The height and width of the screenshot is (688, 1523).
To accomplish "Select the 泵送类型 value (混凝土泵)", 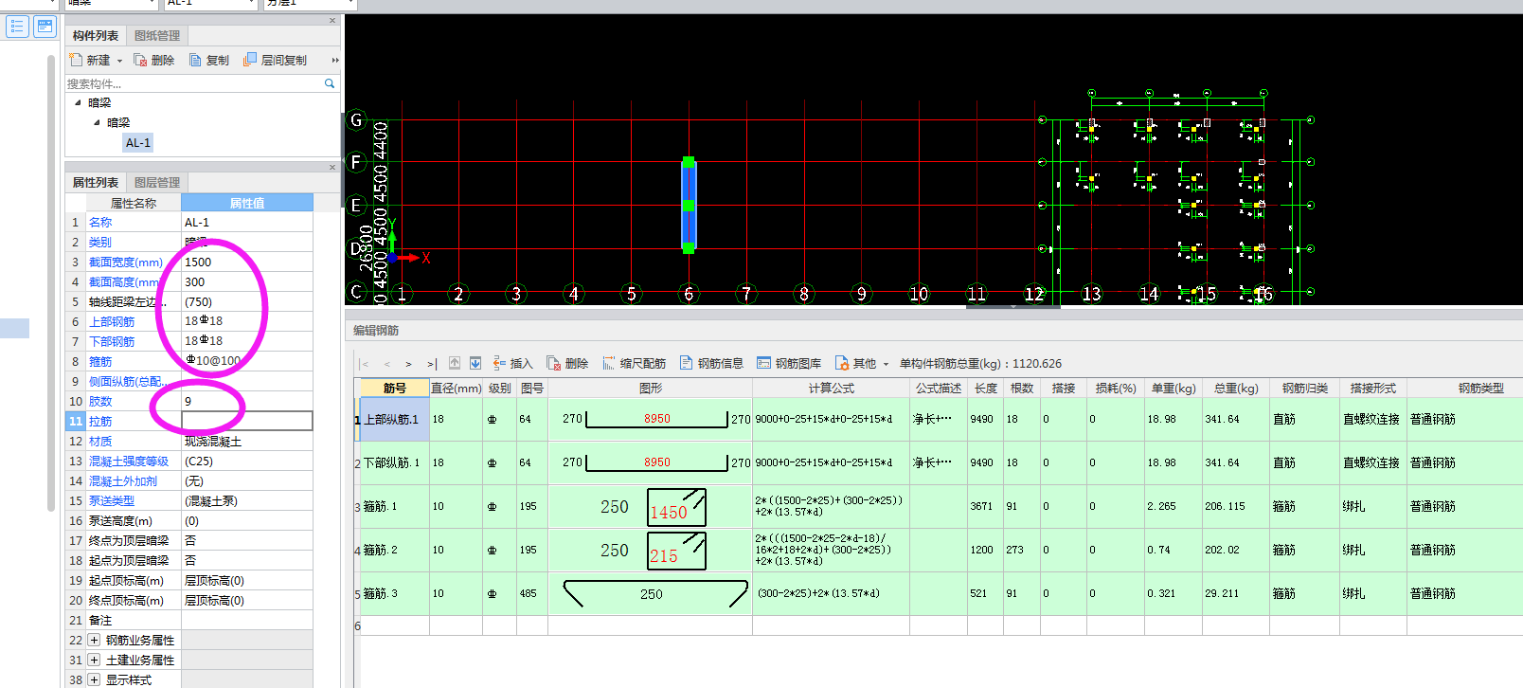I will coord(247,501).
